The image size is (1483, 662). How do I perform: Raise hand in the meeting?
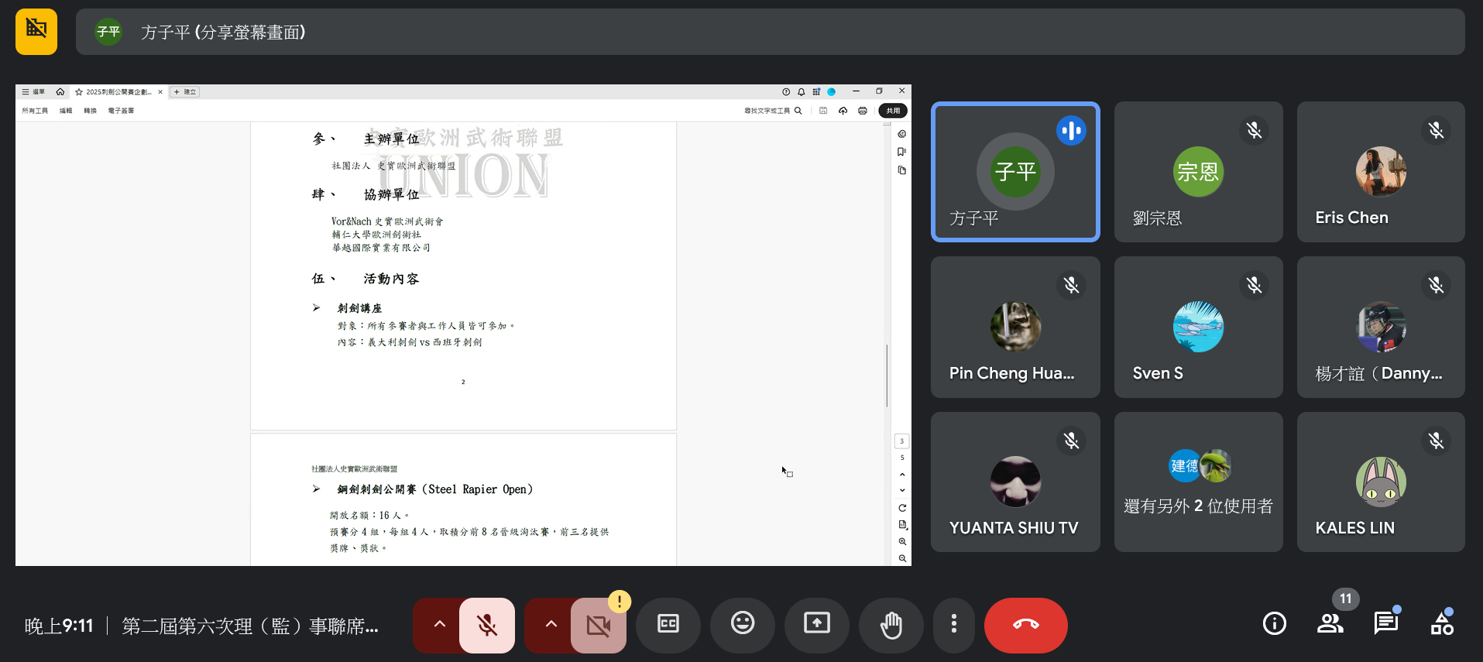point(891,625)
